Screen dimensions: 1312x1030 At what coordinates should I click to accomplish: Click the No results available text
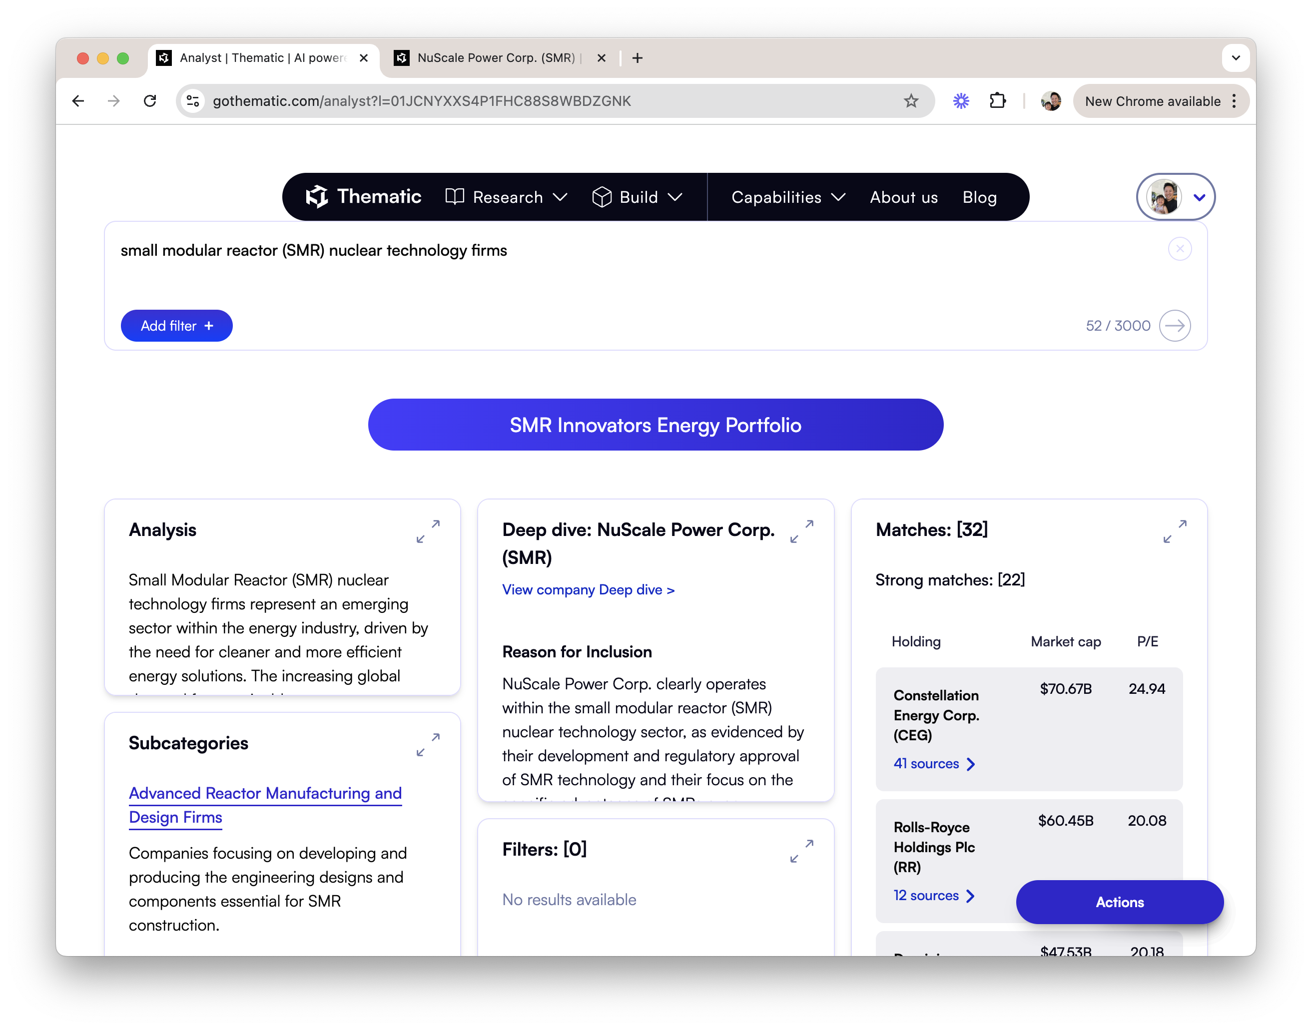pyautogui.click(x=569, y=900)
